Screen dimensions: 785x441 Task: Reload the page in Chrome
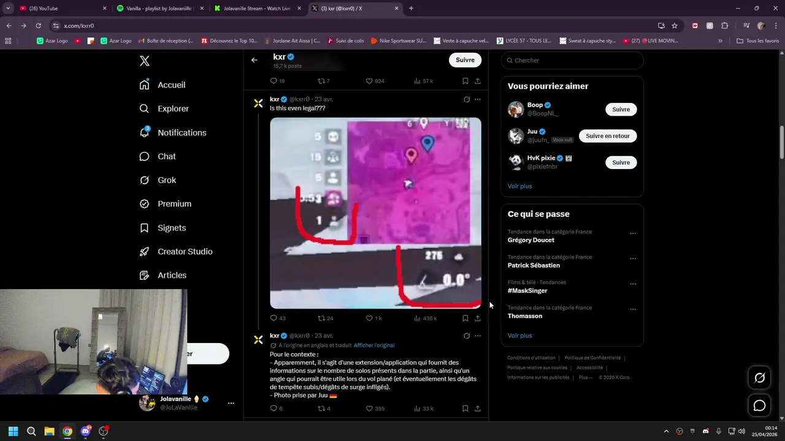pyautogui.click(x=38, y=26)
